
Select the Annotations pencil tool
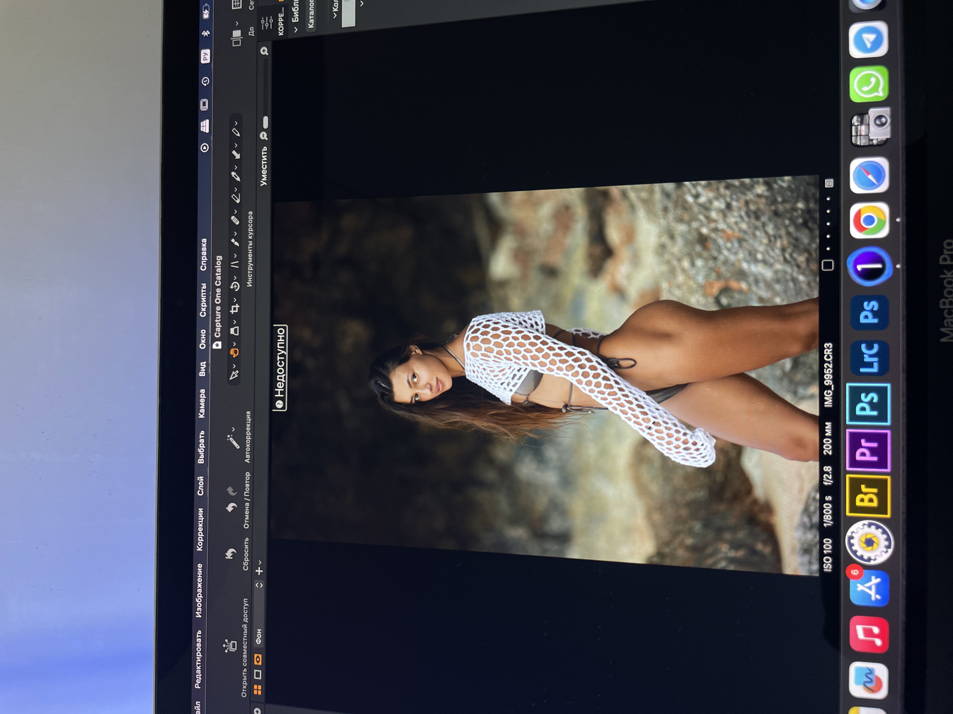(x=236, y=132)
